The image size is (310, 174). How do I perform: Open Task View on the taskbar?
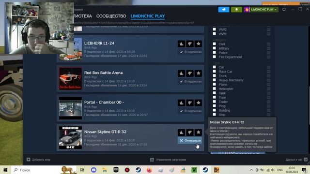(82, 170)
